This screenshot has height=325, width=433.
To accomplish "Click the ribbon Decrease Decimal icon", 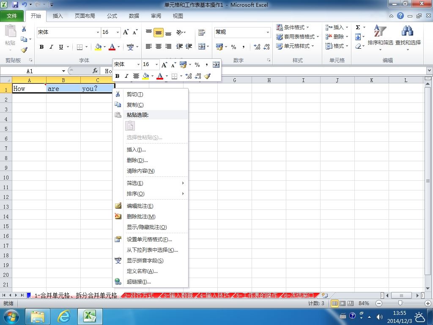I will [266, 47].
